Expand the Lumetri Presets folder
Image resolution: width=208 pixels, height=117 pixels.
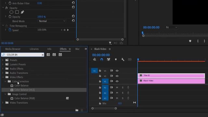pyautogui.click(x=3, y=64)
